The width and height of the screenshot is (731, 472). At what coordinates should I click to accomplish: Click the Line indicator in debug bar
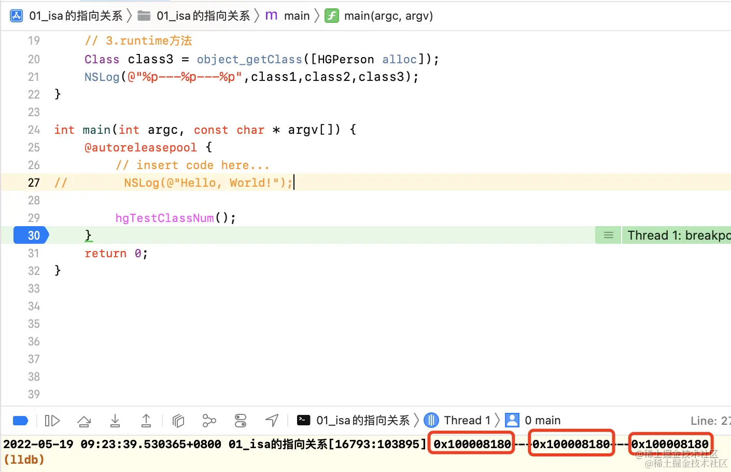click(x=710, y=421)
